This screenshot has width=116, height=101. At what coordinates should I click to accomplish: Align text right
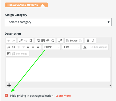coord(38,47)
